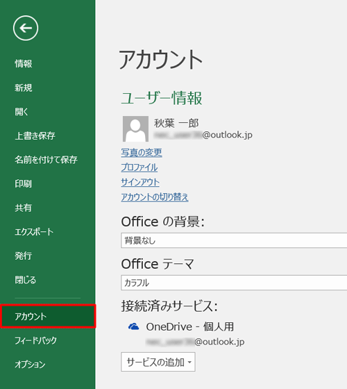Expand the サービスの追加 dropdown button
Screen dimensions: 347x389
(x=158, y=362)
